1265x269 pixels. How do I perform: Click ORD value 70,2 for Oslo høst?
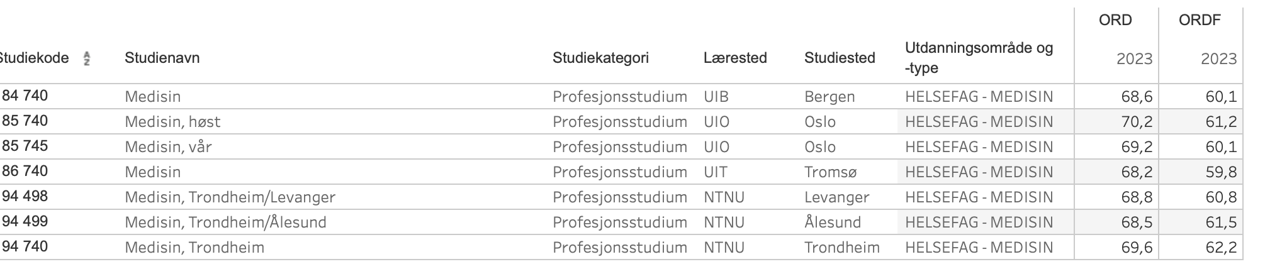point(1137,121)
